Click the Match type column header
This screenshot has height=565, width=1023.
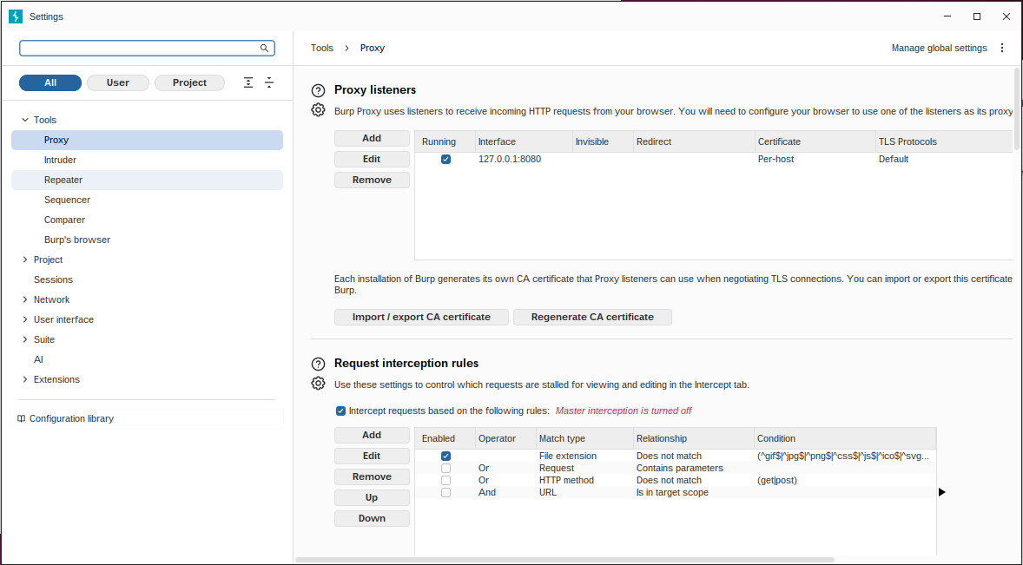tap(584, 438)
